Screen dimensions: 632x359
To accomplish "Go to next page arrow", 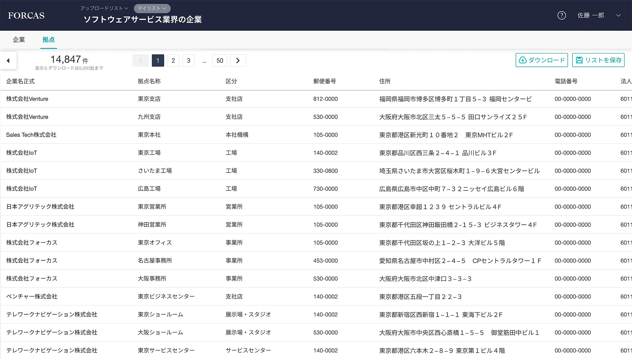I will [x=238, y=61].
